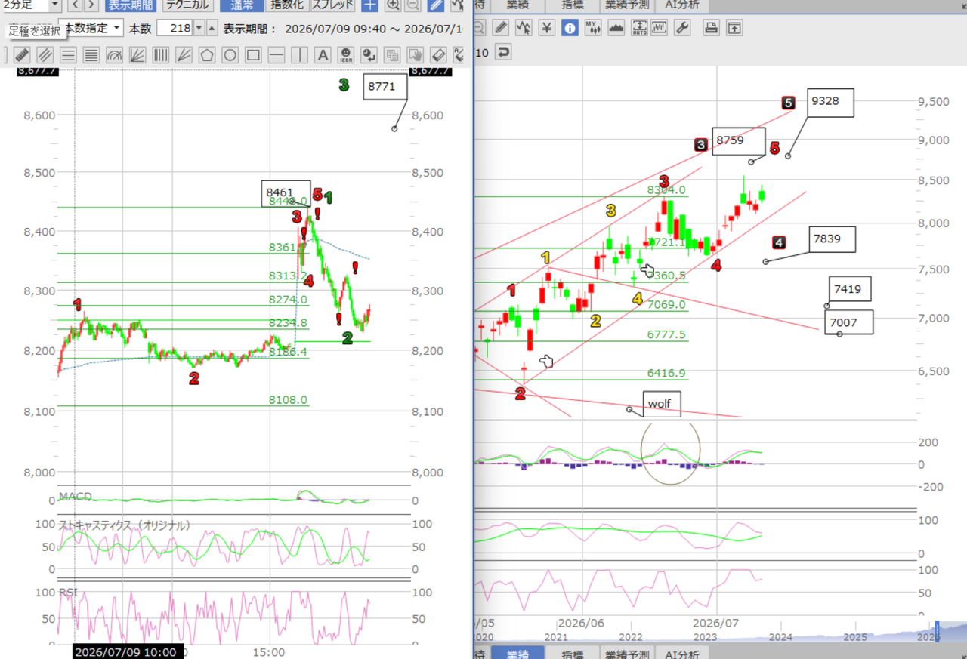Open the 2分足 timeframe dropdown

(x=30, y=5)
